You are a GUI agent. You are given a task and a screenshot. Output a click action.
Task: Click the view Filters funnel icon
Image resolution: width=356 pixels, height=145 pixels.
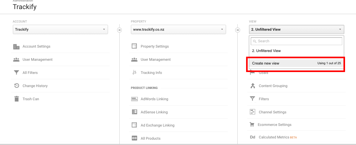(x=252, y=99)
